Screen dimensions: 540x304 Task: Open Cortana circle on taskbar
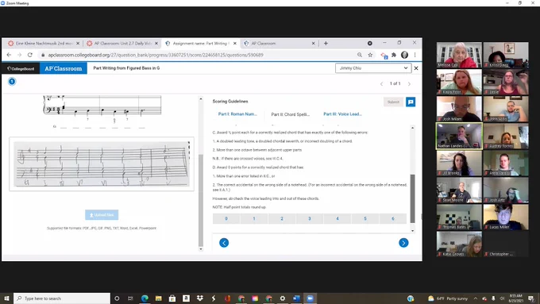pos(117,298)
